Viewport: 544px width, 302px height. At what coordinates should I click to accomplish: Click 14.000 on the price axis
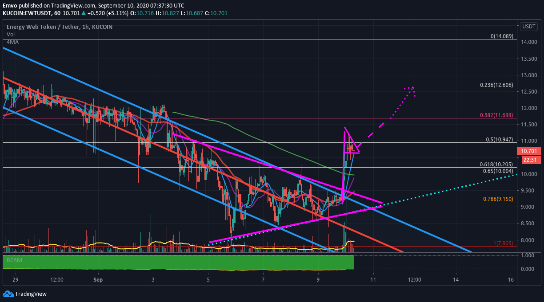pos(528,42)
